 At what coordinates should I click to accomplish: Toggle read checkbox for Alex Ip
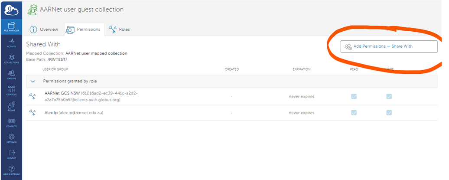[354, 113]
